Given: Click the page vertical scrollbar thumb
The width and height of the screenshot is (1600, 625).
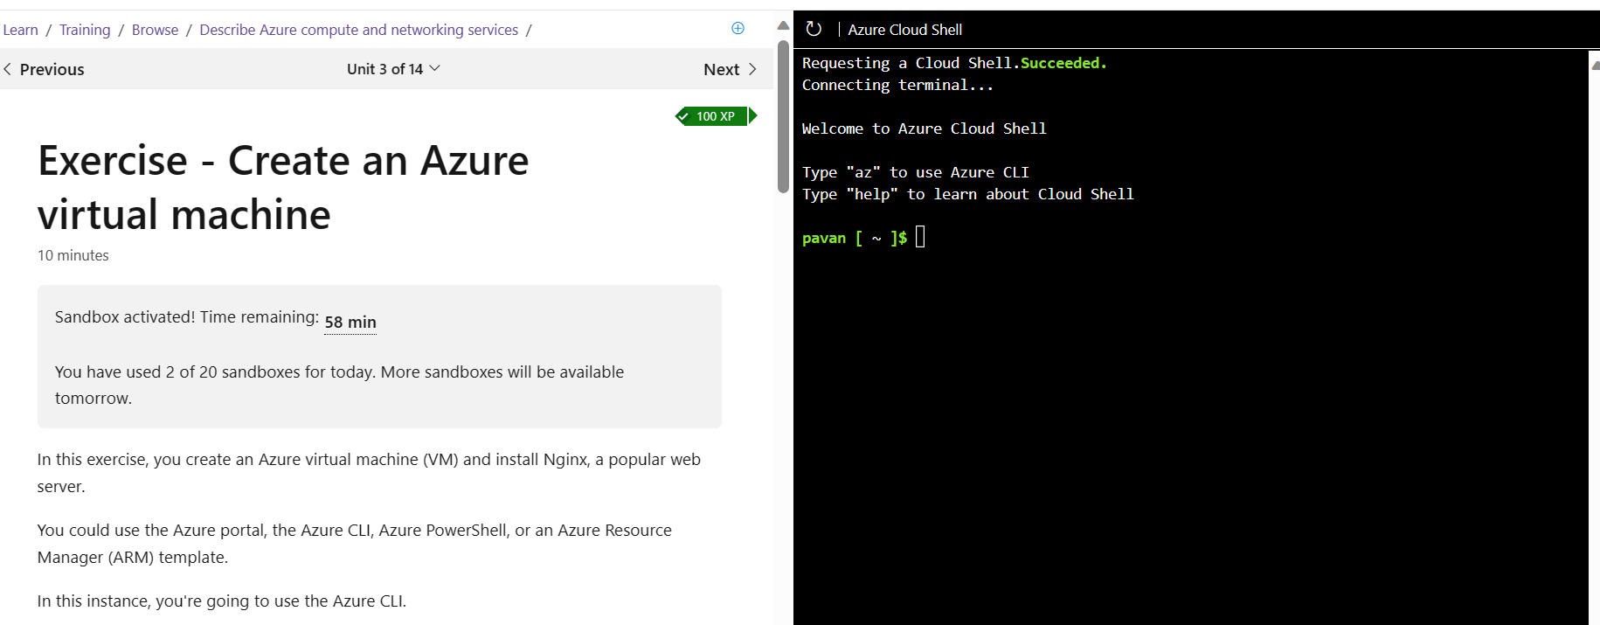Looking at the screenshot, I should click(x=783, y=115).
